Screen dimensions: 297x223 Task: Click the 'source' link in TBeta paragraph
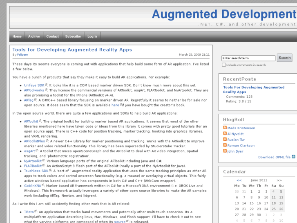(x=120, y=221)
